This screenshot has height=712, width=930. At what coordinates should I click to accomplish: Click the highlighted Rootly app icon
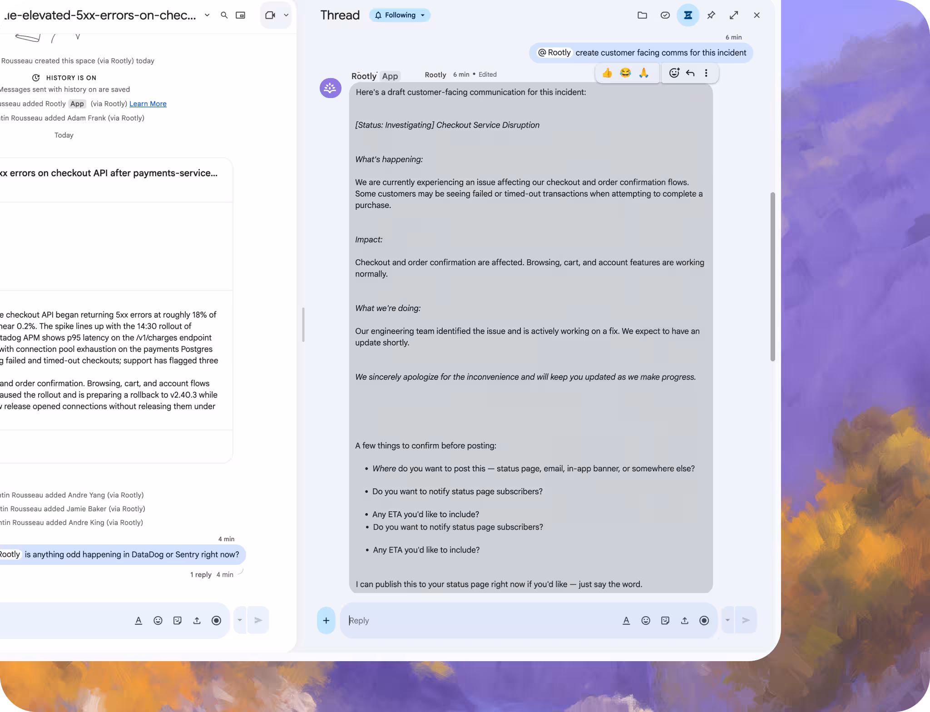pos(688,15)
